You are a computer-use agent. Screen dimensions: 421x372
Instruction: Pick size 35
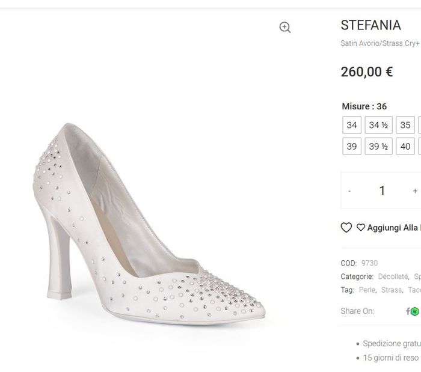405,125
